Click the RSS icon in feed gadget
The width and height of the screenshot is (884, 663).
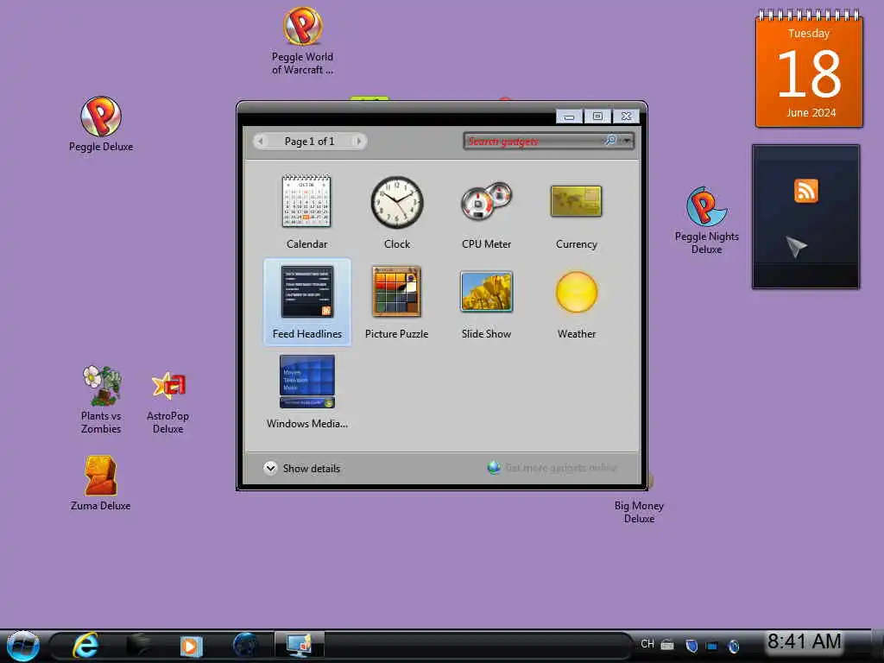coord(805,191)
